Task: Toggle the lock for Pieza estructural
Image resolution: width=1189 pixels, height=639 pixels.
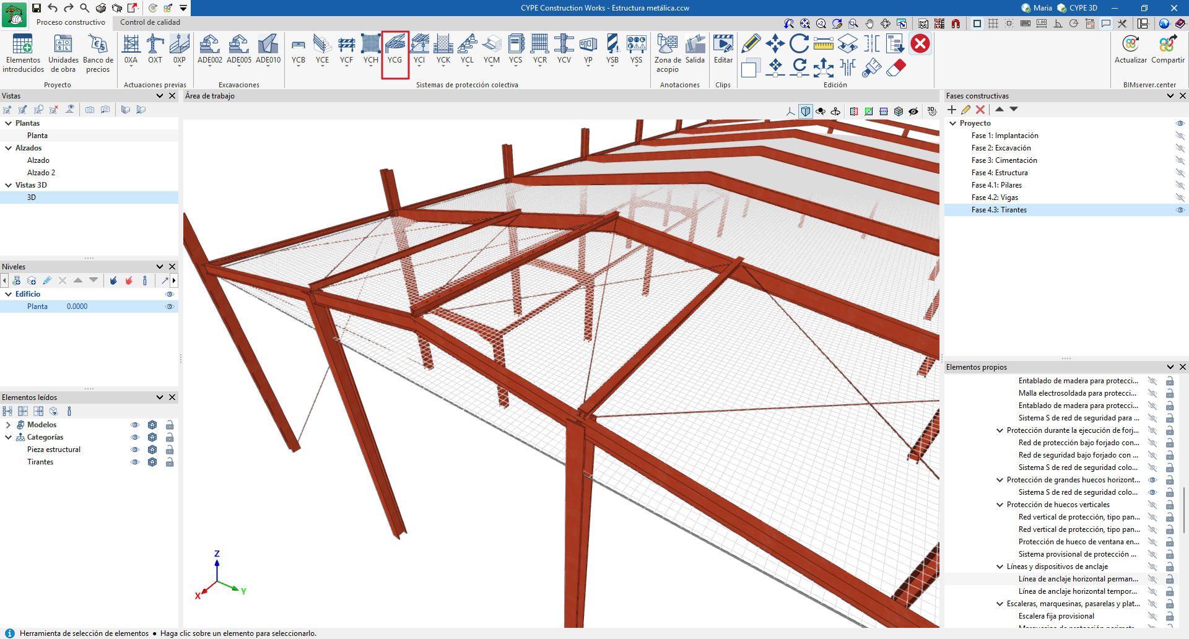Action: click(x=170, y=450)
